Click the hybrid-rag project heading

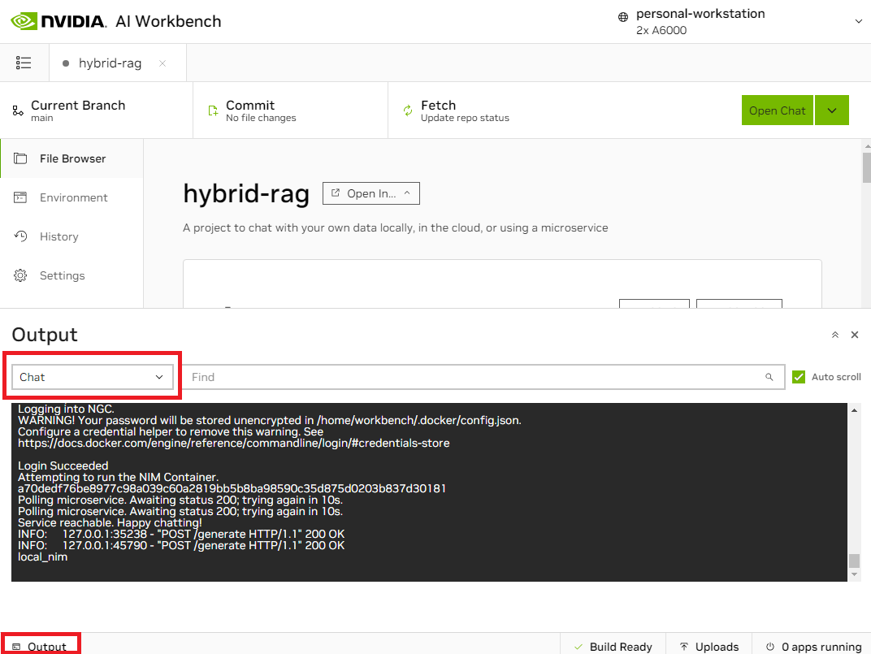point(246,194)
